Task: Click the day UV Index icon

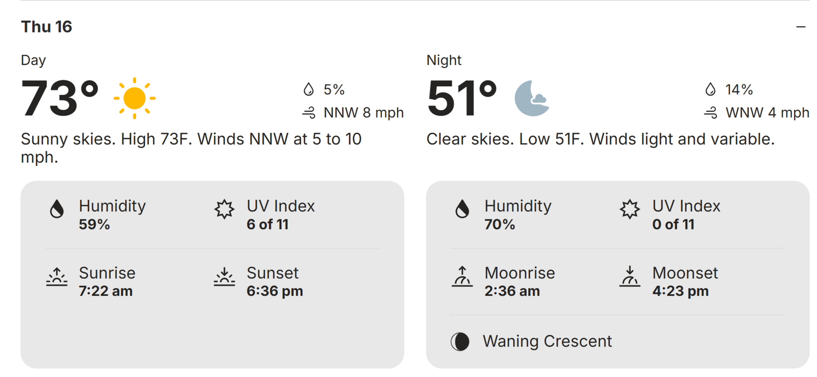Action: [224, 209]
